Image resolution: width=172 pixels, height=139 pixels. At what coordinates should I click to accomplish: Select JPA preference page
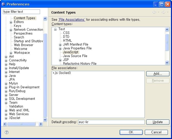tap(12, 79)
